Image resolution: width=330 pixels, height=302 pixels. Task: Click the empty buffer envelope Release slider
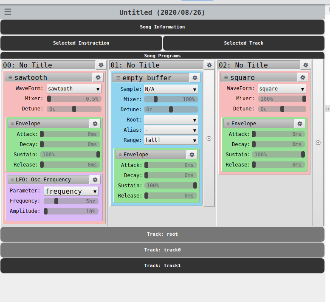click(170, 196)
